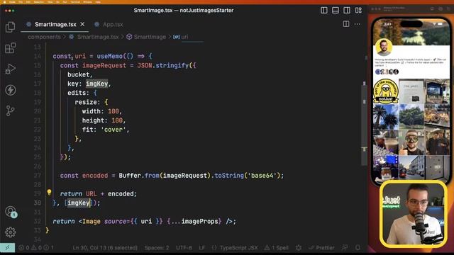The width and height of the screenshot is (454, 255).
Task: Click width value 100 on line 20
Action: [x=113, y=111]
